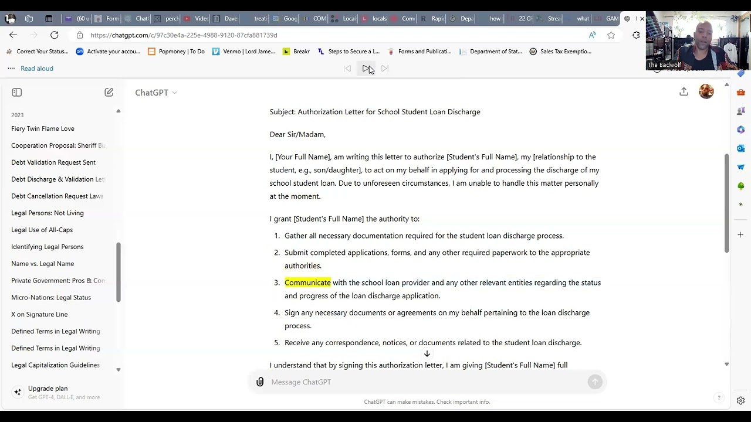Skip to the next read aloud paragraph
The height and width of the screenshot is (422, 751).
[x=385, y=69]
